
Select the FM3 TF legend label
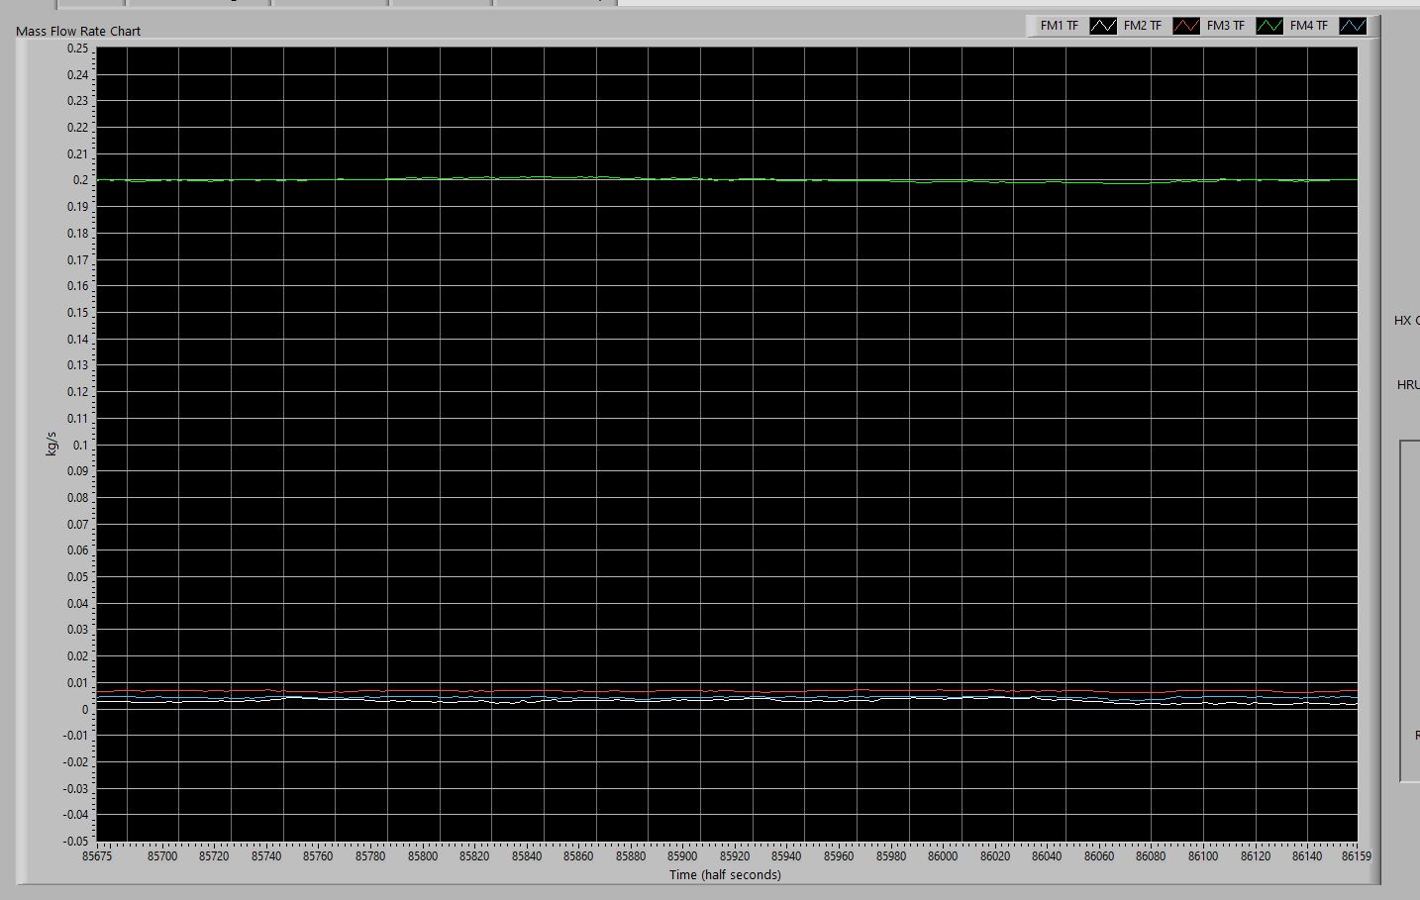point(1225,26)
